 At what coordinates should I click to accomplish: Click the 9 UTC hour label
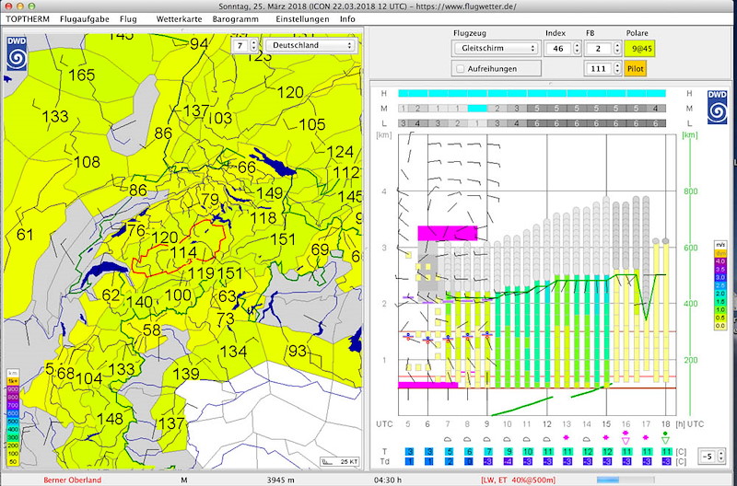(487, 424)
